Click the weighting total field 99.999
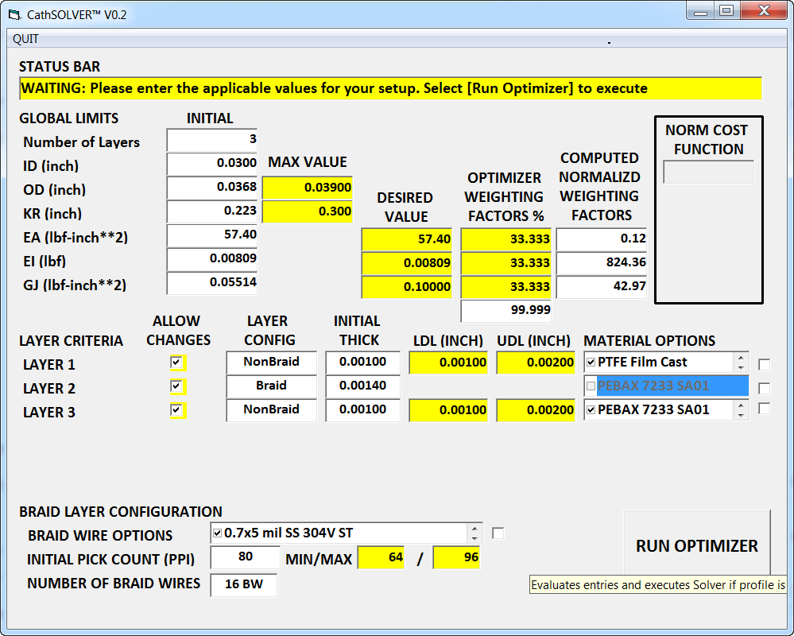This screenshot has height=636, width=794. click(x=505, y=310)
